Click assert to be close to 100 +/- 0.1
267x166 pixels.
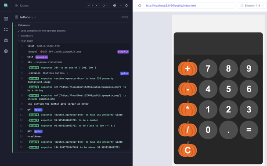click(73, 126)
